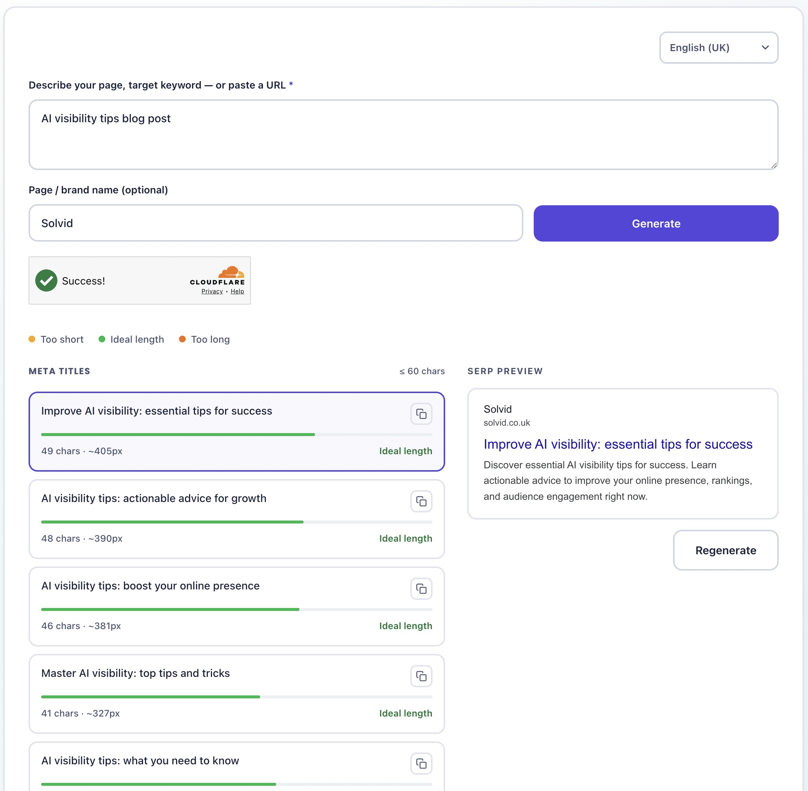Select the 'actionable advice for growth' title card

coord(237,519)
